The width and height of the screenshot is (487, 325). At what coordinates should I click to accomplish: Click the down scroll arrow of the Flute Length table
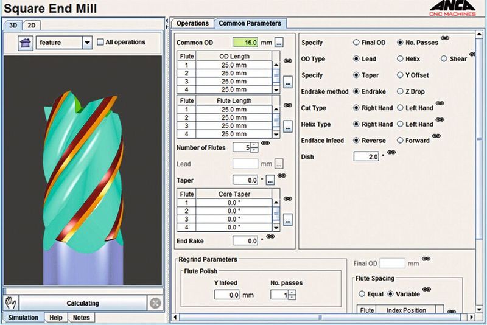point(276,135)
